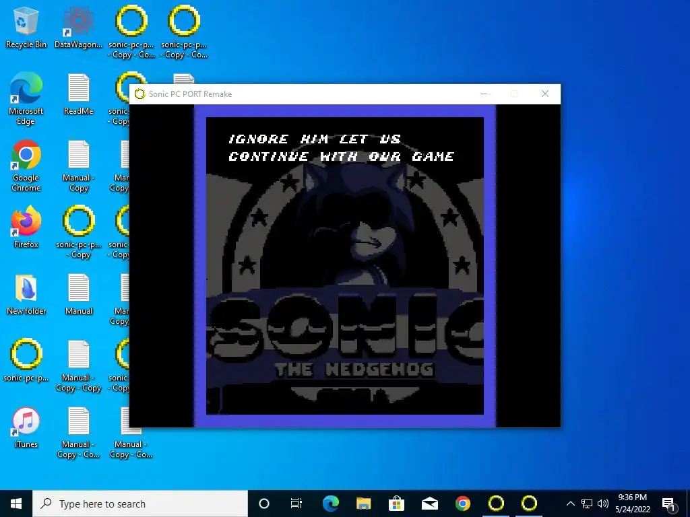Viewport: 690px width, 517px height.
Task: Select the ReadMe text file
Action: (78, 94)
